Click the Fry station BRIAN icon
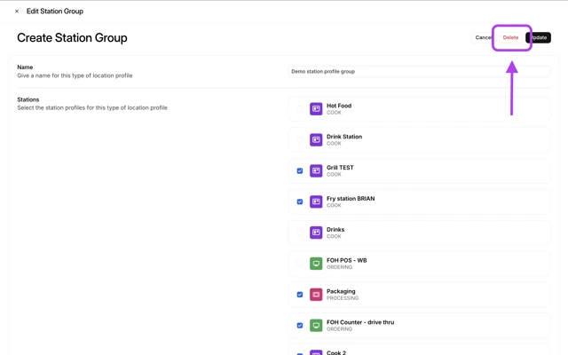 click(316, 201)
